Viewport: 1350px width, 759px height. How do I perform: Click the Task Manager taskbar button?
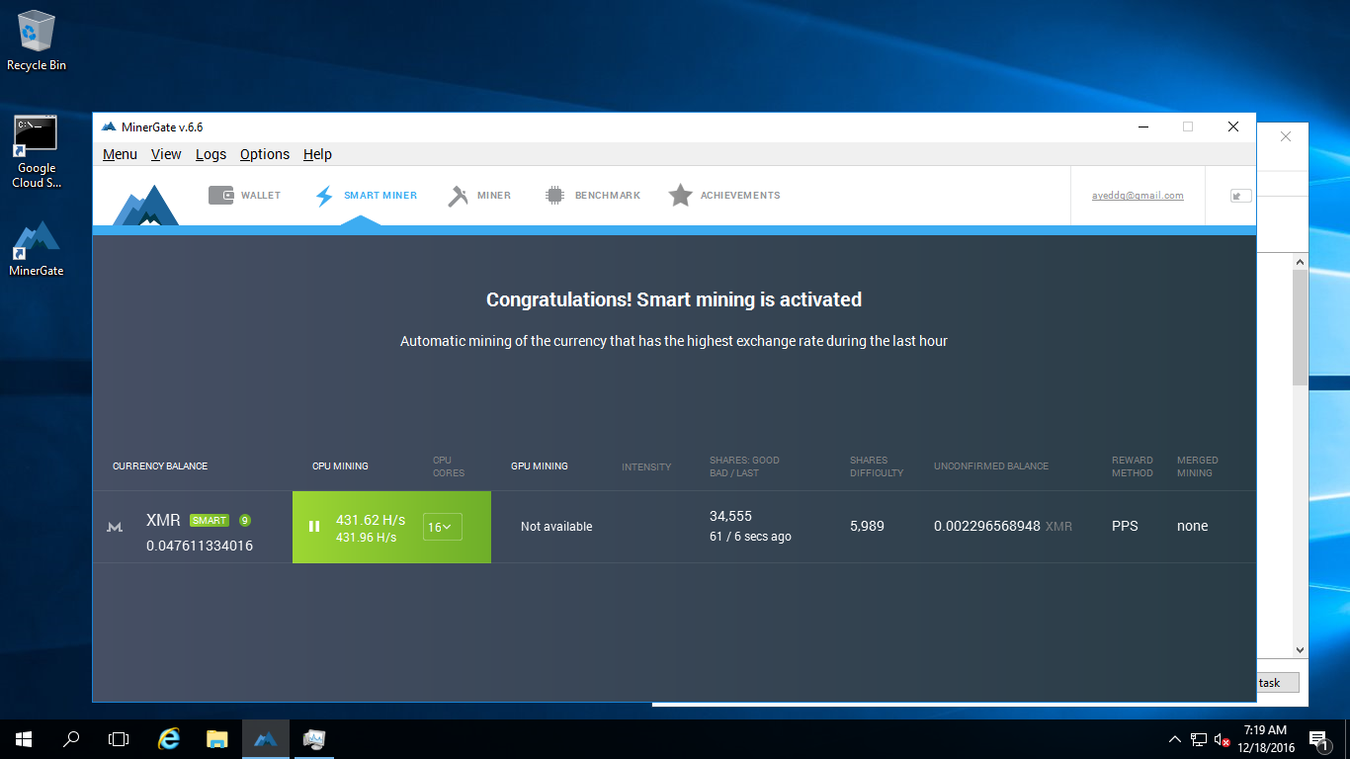click(314, 738)
